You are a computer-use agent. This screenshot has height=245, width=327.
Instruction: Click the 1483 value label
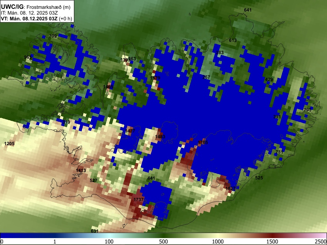tap(160, 137)
